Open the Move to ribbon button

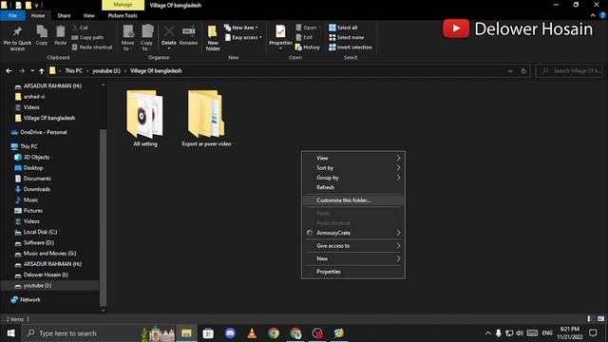[127, 38]
